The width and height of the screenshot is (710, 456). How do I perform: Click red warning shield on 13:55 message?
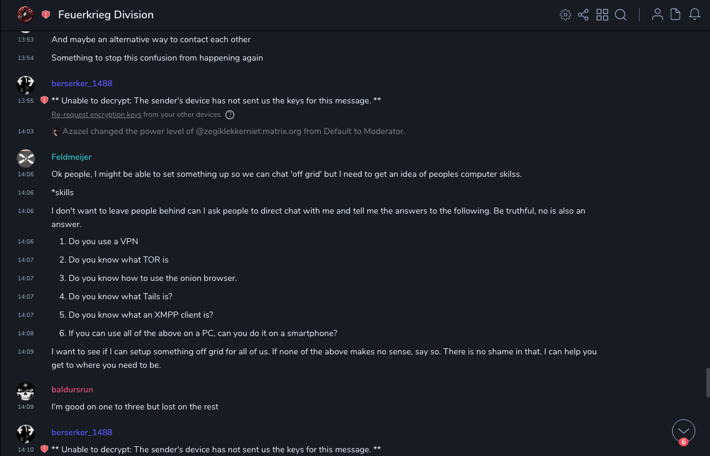44,100
